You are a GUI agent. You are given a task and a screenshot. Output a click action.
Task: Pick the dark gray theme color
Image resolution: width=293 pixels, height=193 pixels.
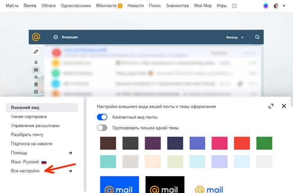[x=130, y=143]
